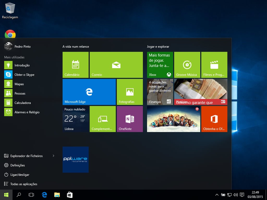Image resolution: width=267 pixels, height=200 pixels.
Task: Open the Lisboa weather tile
Action: click(76, 119)
